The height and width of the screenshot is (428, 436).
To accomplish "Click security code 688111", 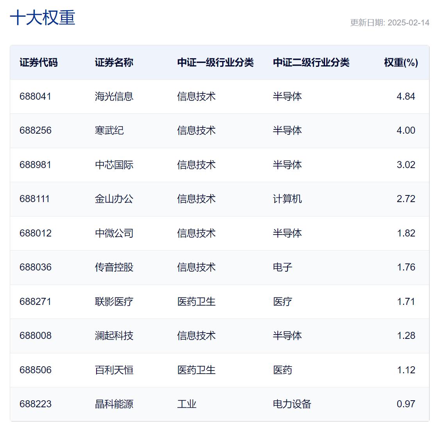I will click(x=34, y=199).
